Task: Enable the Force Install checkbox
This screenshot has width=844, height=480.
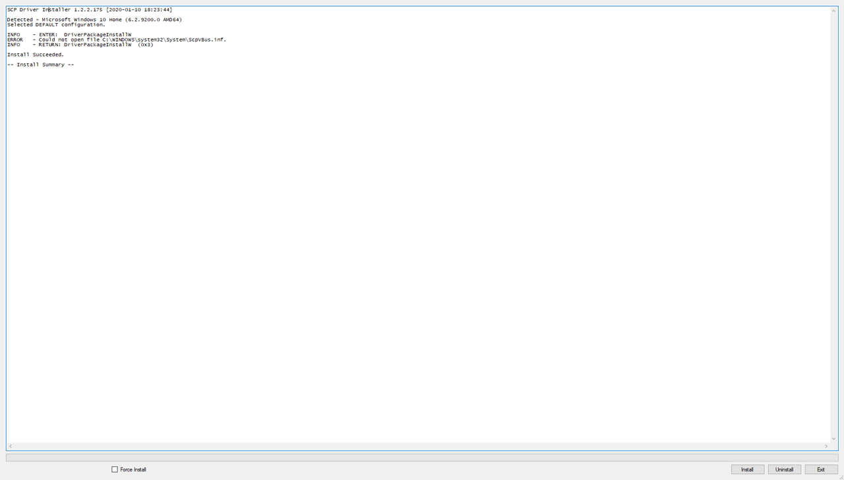Action: pyautogui.click(x=115, y=469)
